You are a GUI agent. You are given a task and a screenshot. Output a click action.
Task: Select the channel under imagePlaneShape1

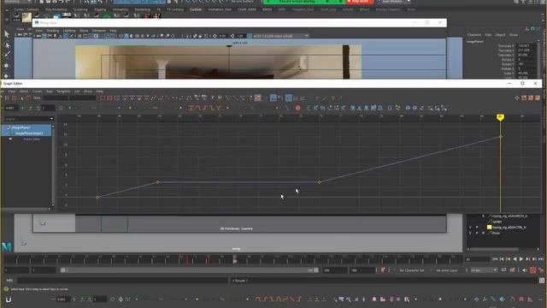(x=32, y=139)
